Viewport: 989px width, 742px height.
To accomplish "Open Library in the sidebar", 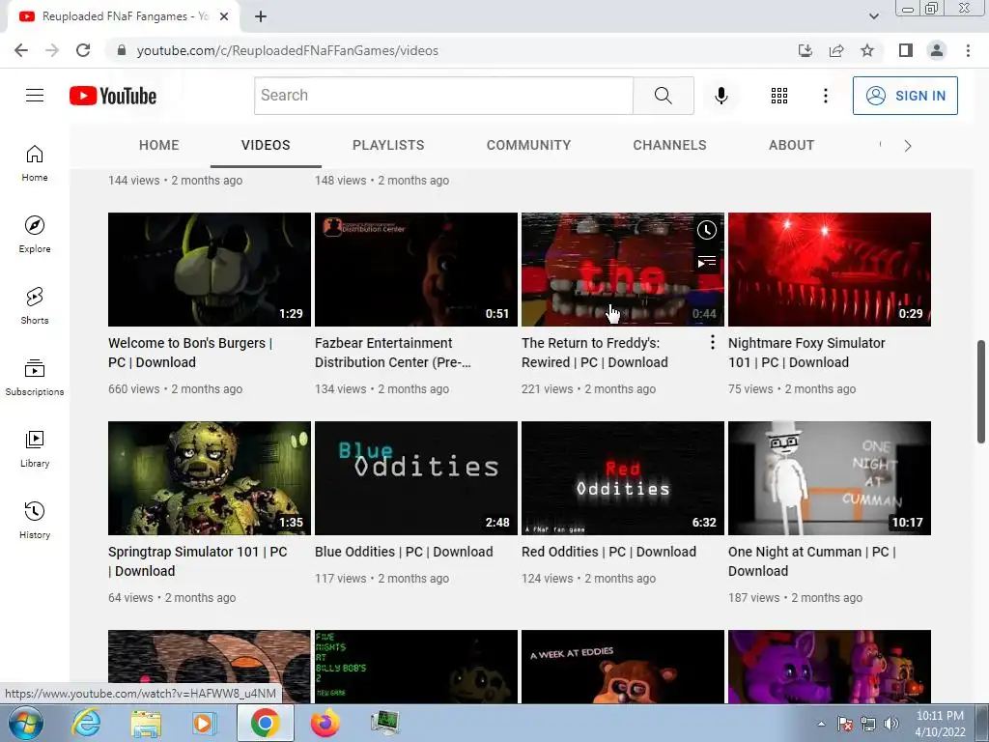I will [35, 448].
